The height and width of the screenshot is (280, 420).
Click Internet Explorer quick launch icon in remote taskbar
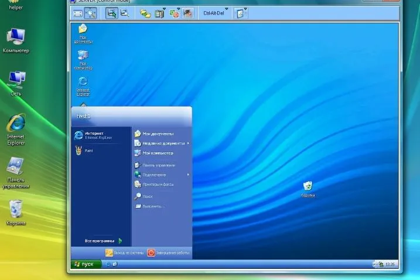[108, 264]
